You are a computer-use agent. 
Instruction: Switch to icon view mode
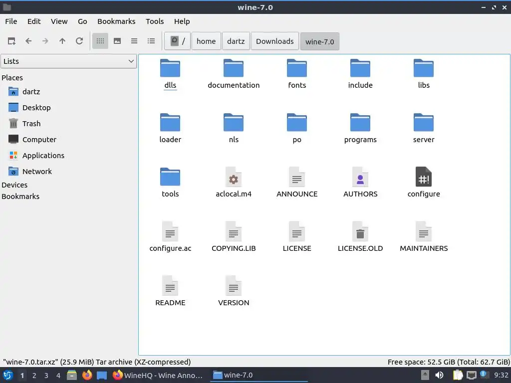tap(100, 41)
